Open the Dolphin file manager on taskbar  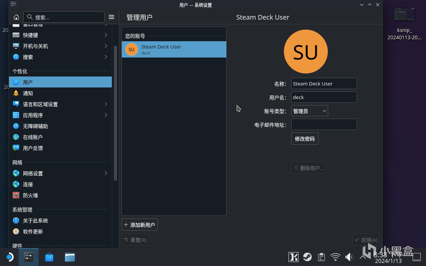[70, 257]
